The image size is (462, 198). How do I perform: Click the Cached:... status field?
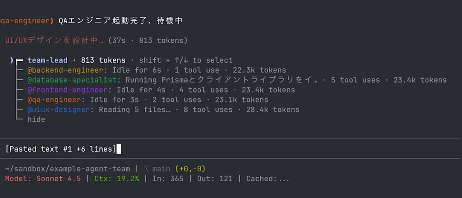pyautogui.click(x=268, y=179)
